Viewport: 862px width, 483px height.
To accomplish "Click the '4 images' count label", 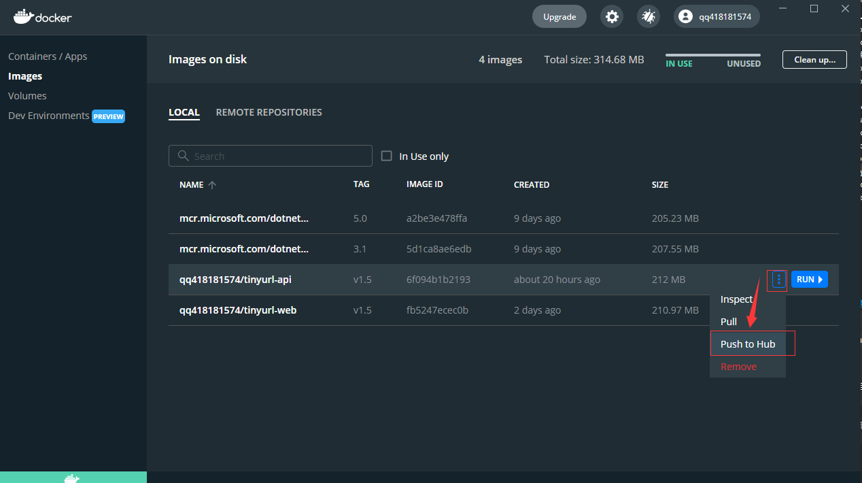I will [x=500, y=60].
